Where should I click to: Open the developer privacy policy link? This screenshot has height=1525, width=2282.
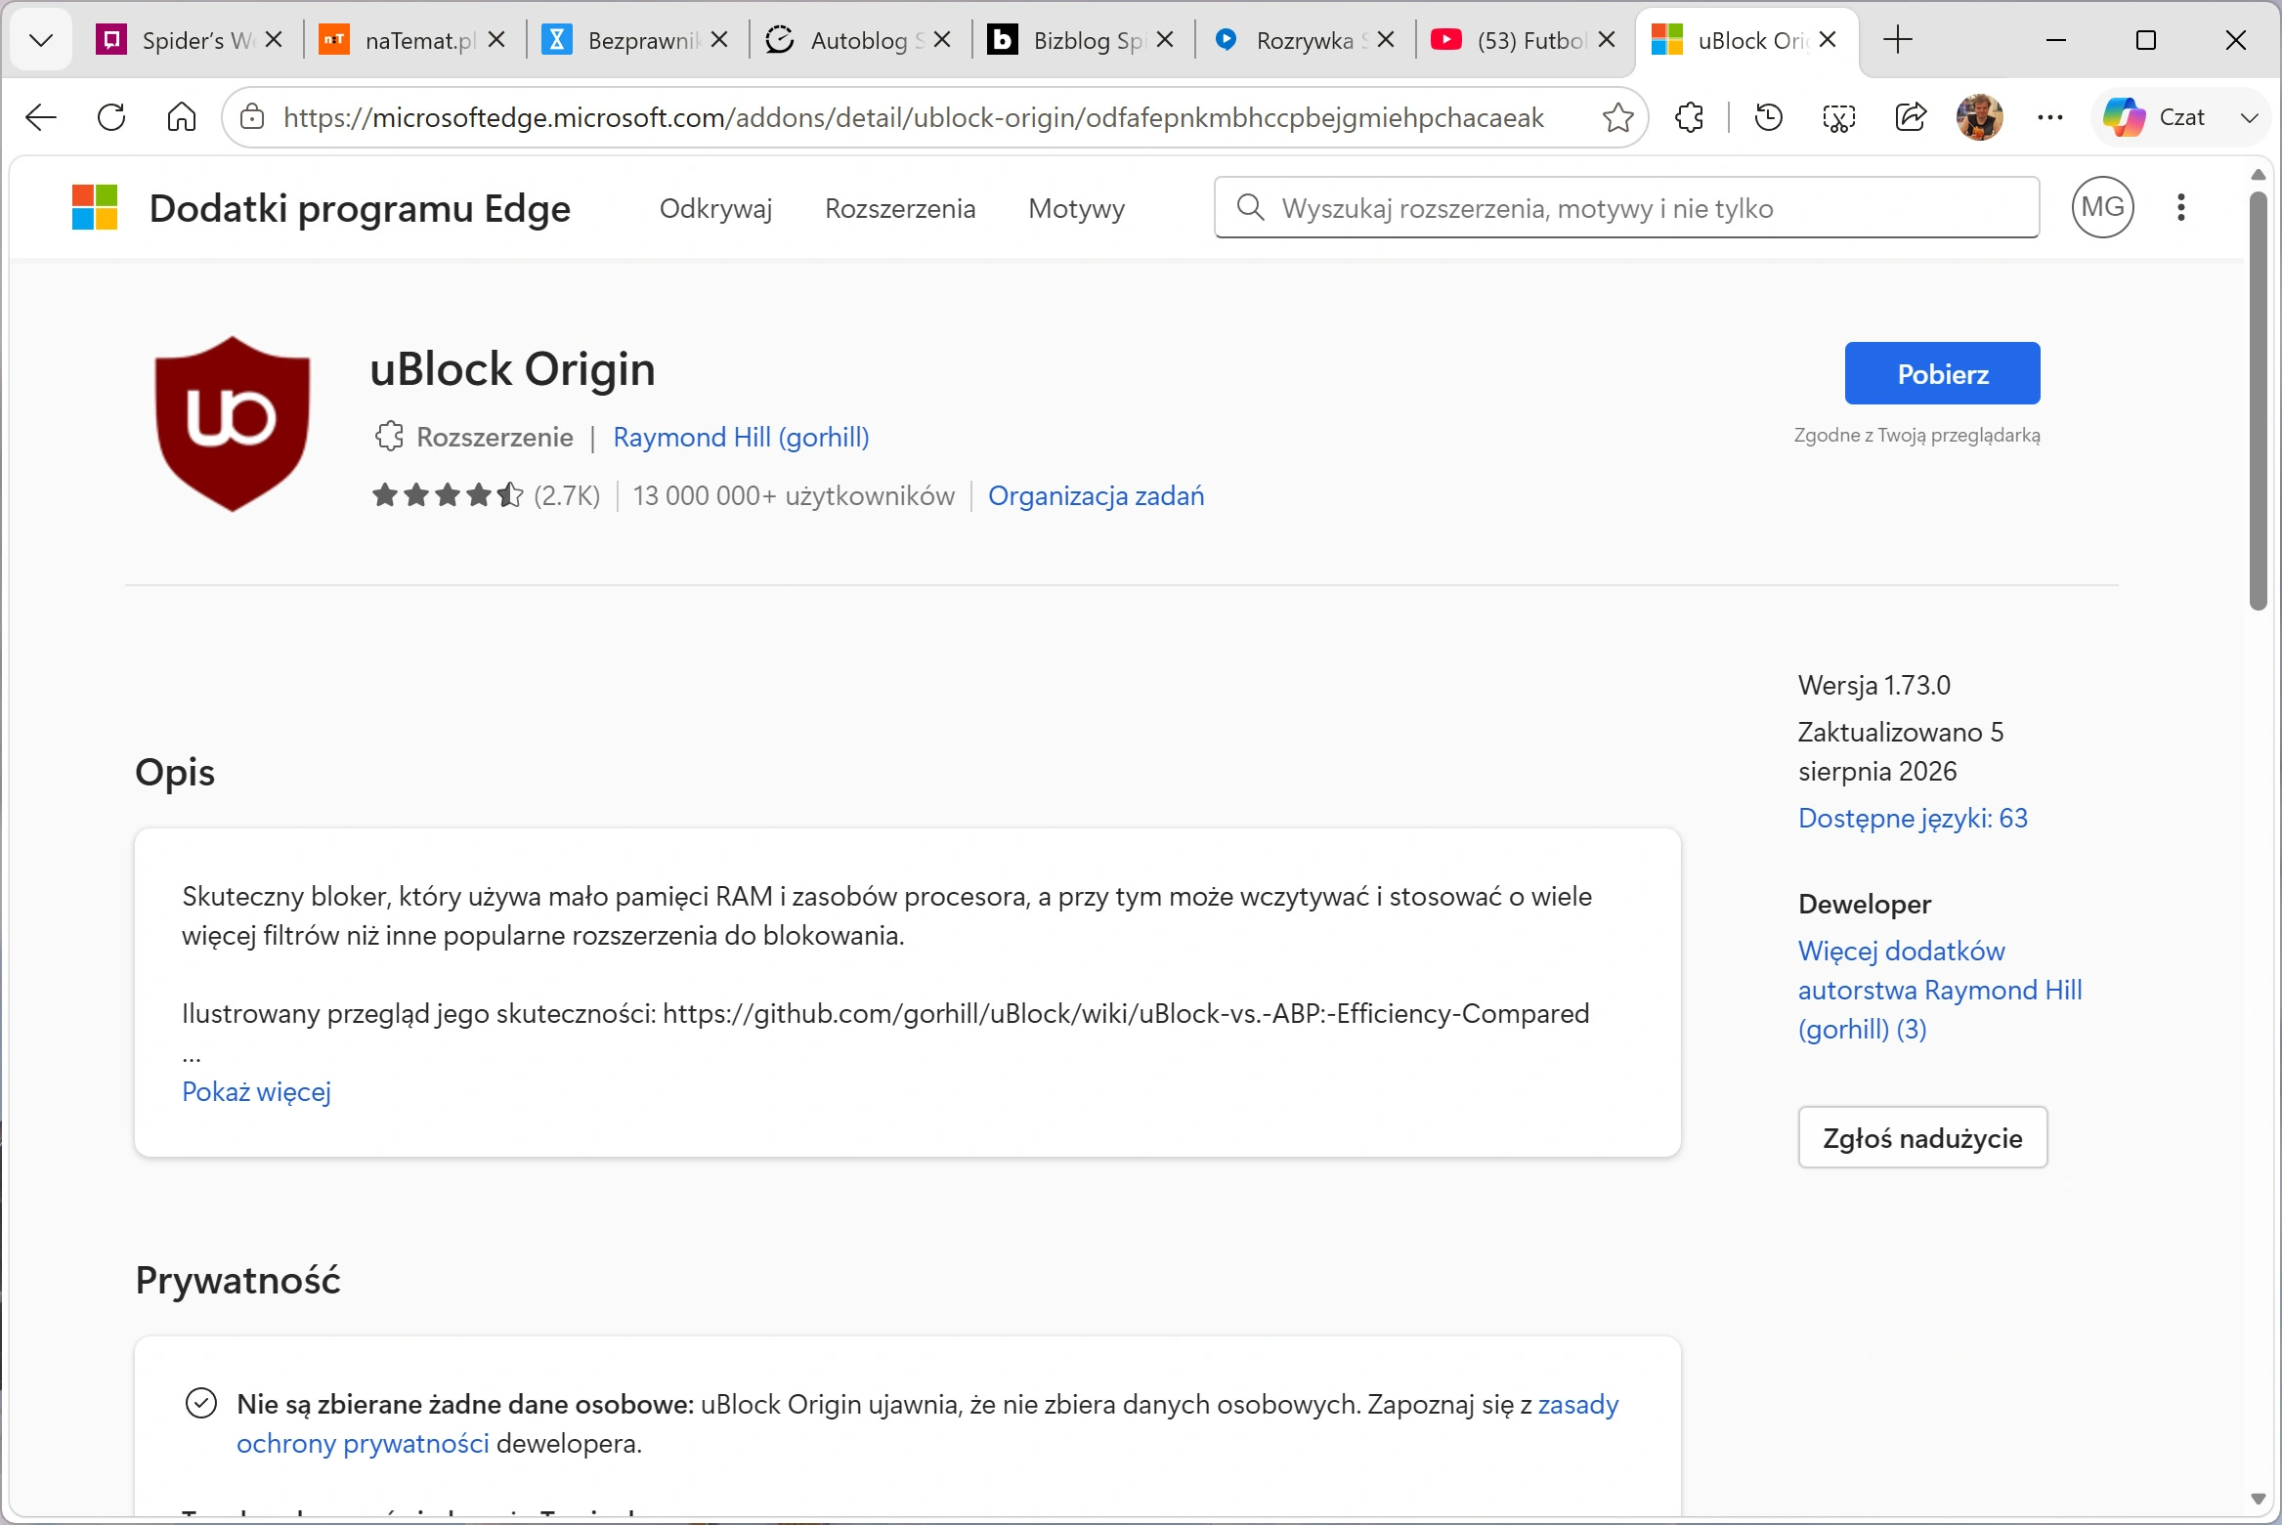coord(927,1423)
